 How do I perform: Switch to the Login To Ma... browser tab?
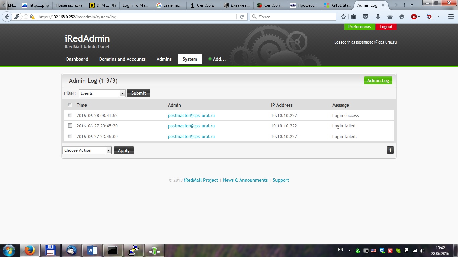pos(135,5)
